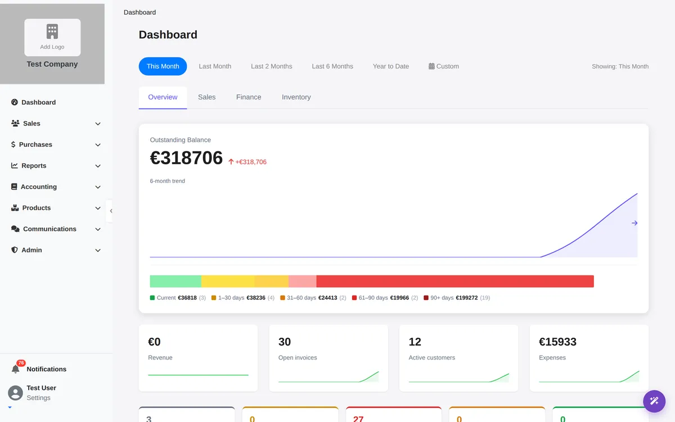Image resolution: width=675 pixels, height=422 pixels.
Task: Collapse the sidebar with the left chevron handle
Action: tap(110, 211)
